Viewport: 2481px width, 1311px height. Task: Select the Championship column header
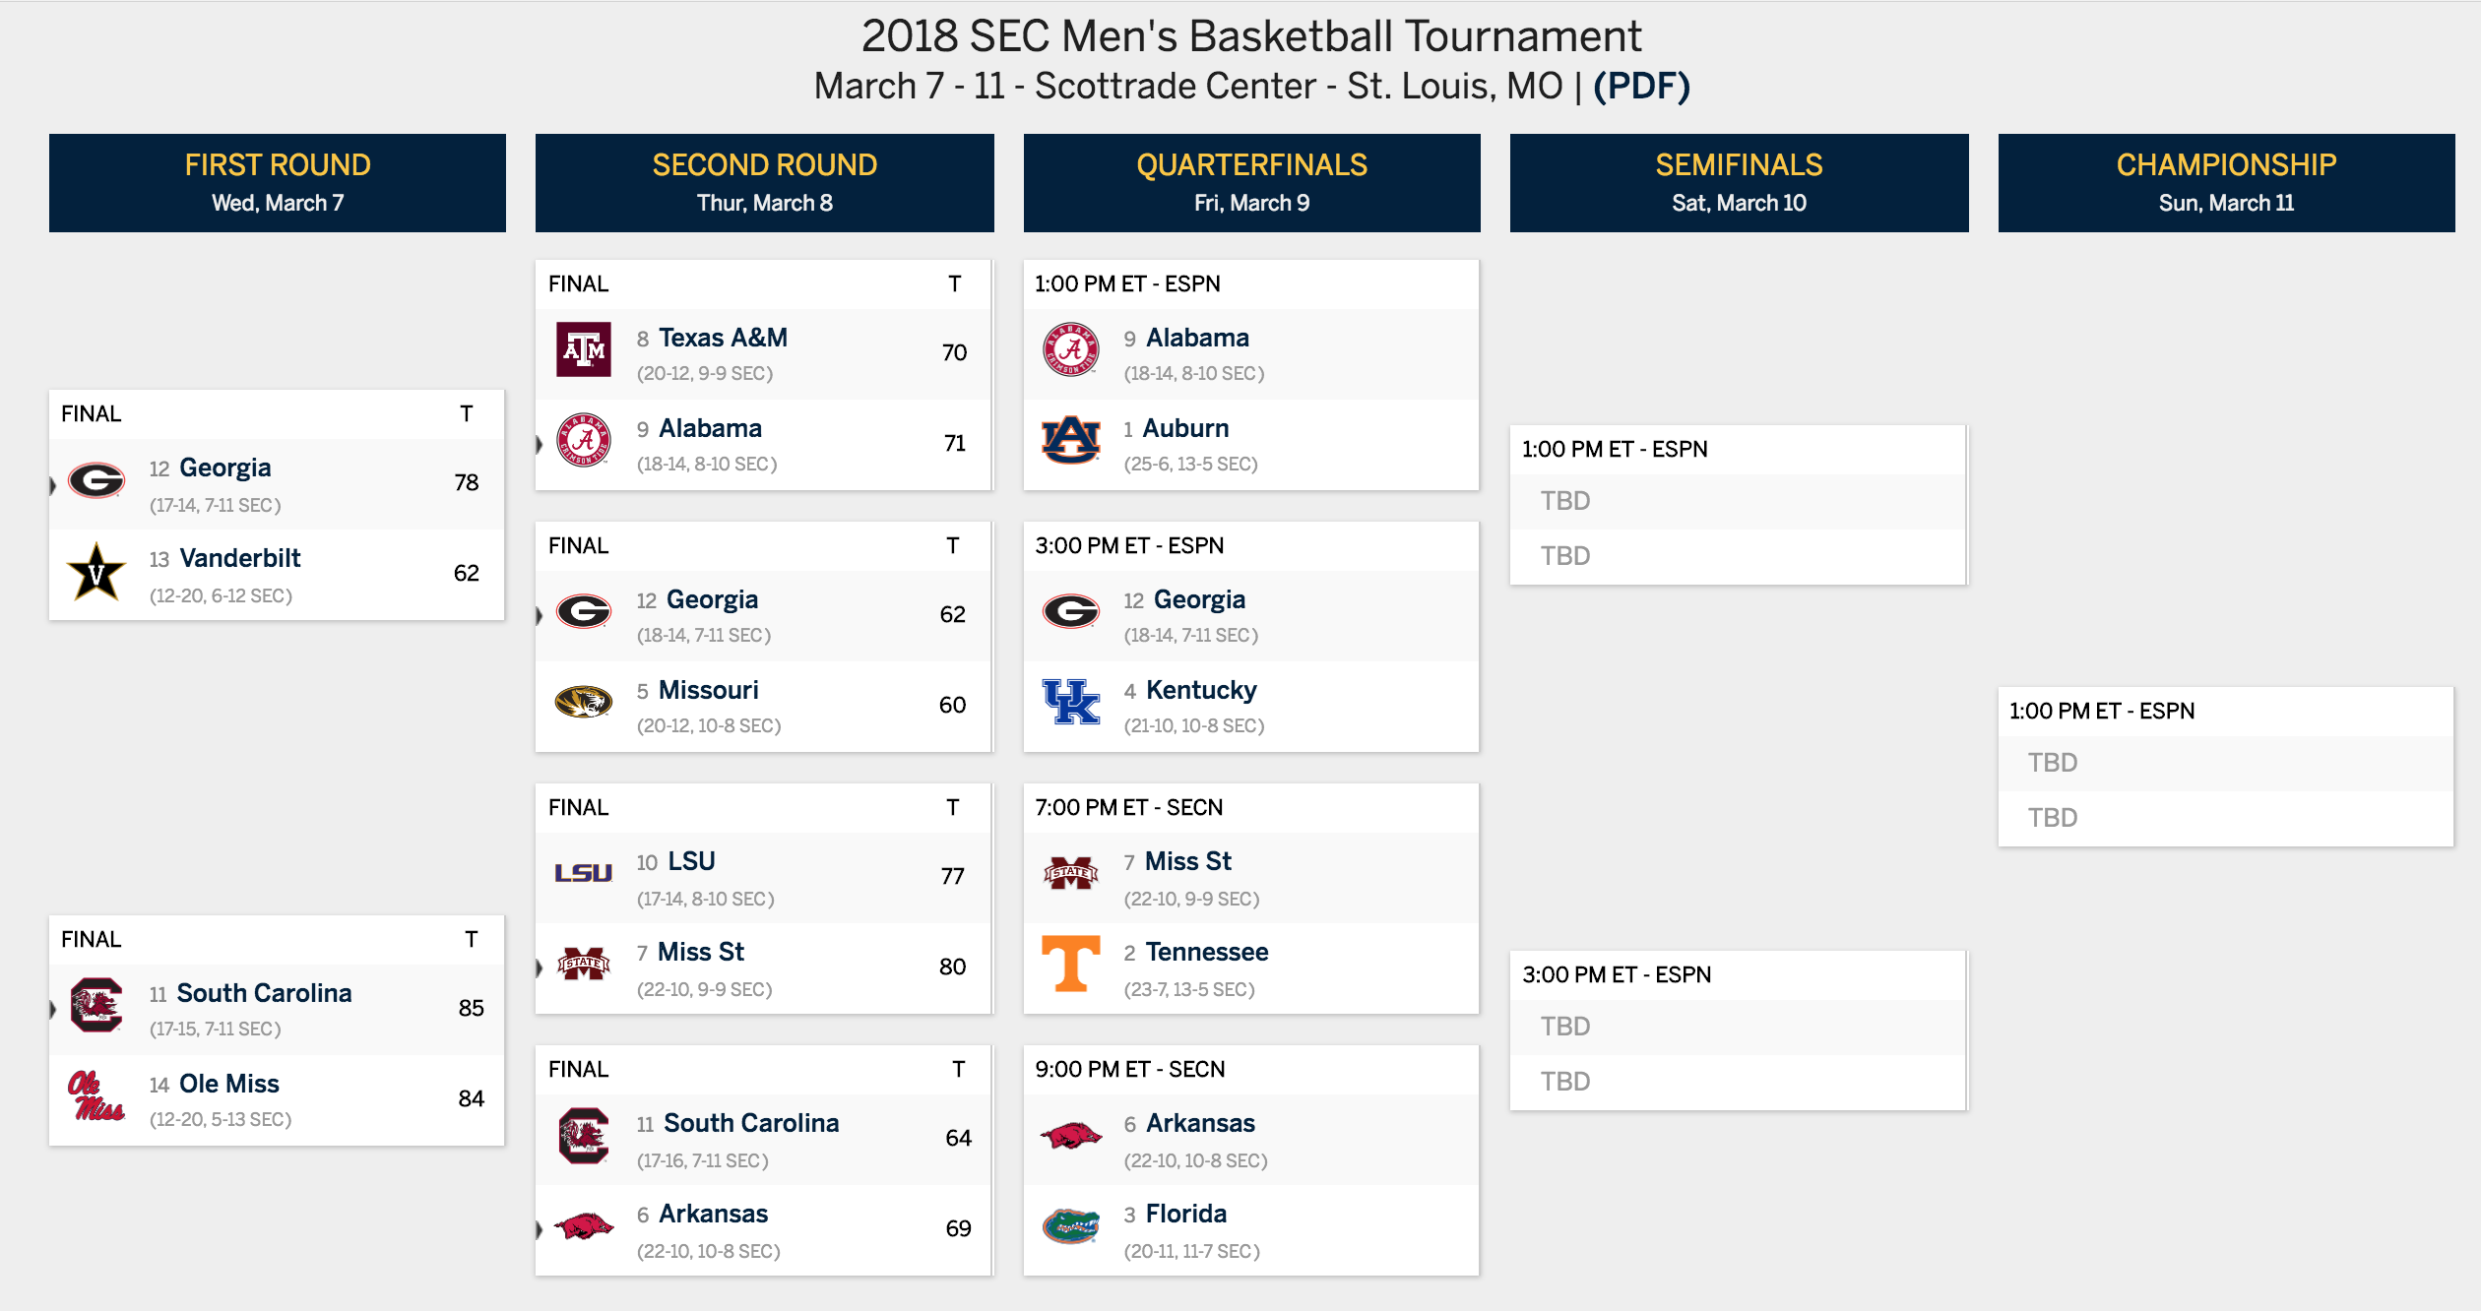click(x=2227, y=183)
